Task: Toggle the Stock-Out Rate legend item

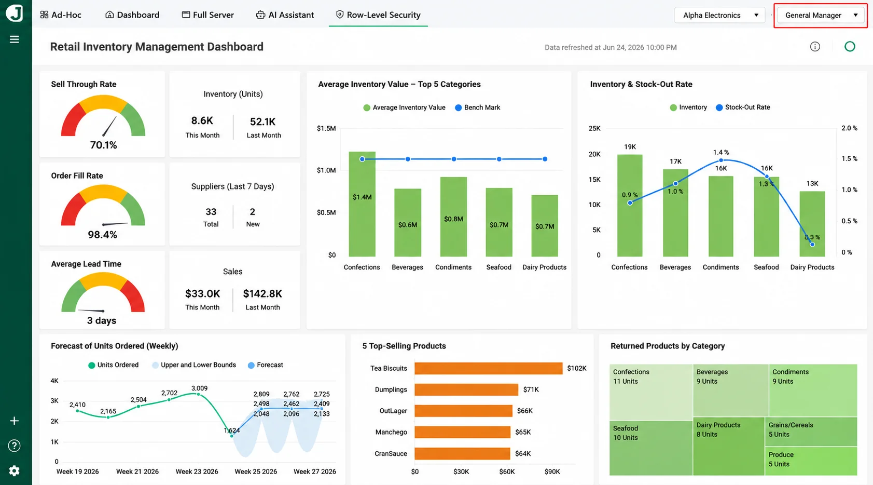Action: click(x=743, y=107)
